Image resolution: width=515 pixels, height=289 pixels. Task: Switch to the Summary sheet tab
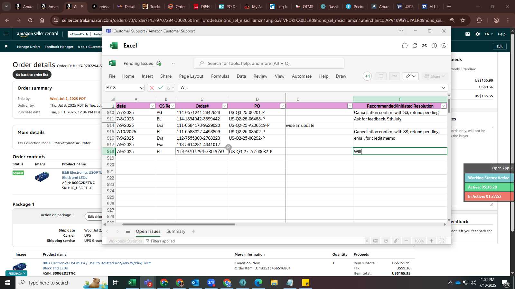click(176, 231)
